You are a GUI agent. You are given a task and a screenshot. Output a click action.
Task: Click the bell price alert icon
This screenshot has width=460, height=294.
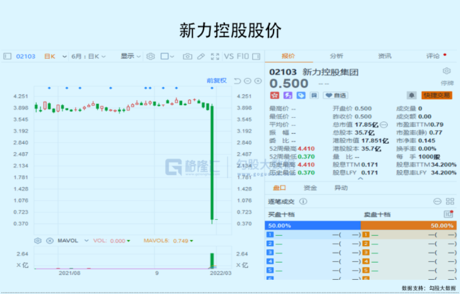[411, 95]
